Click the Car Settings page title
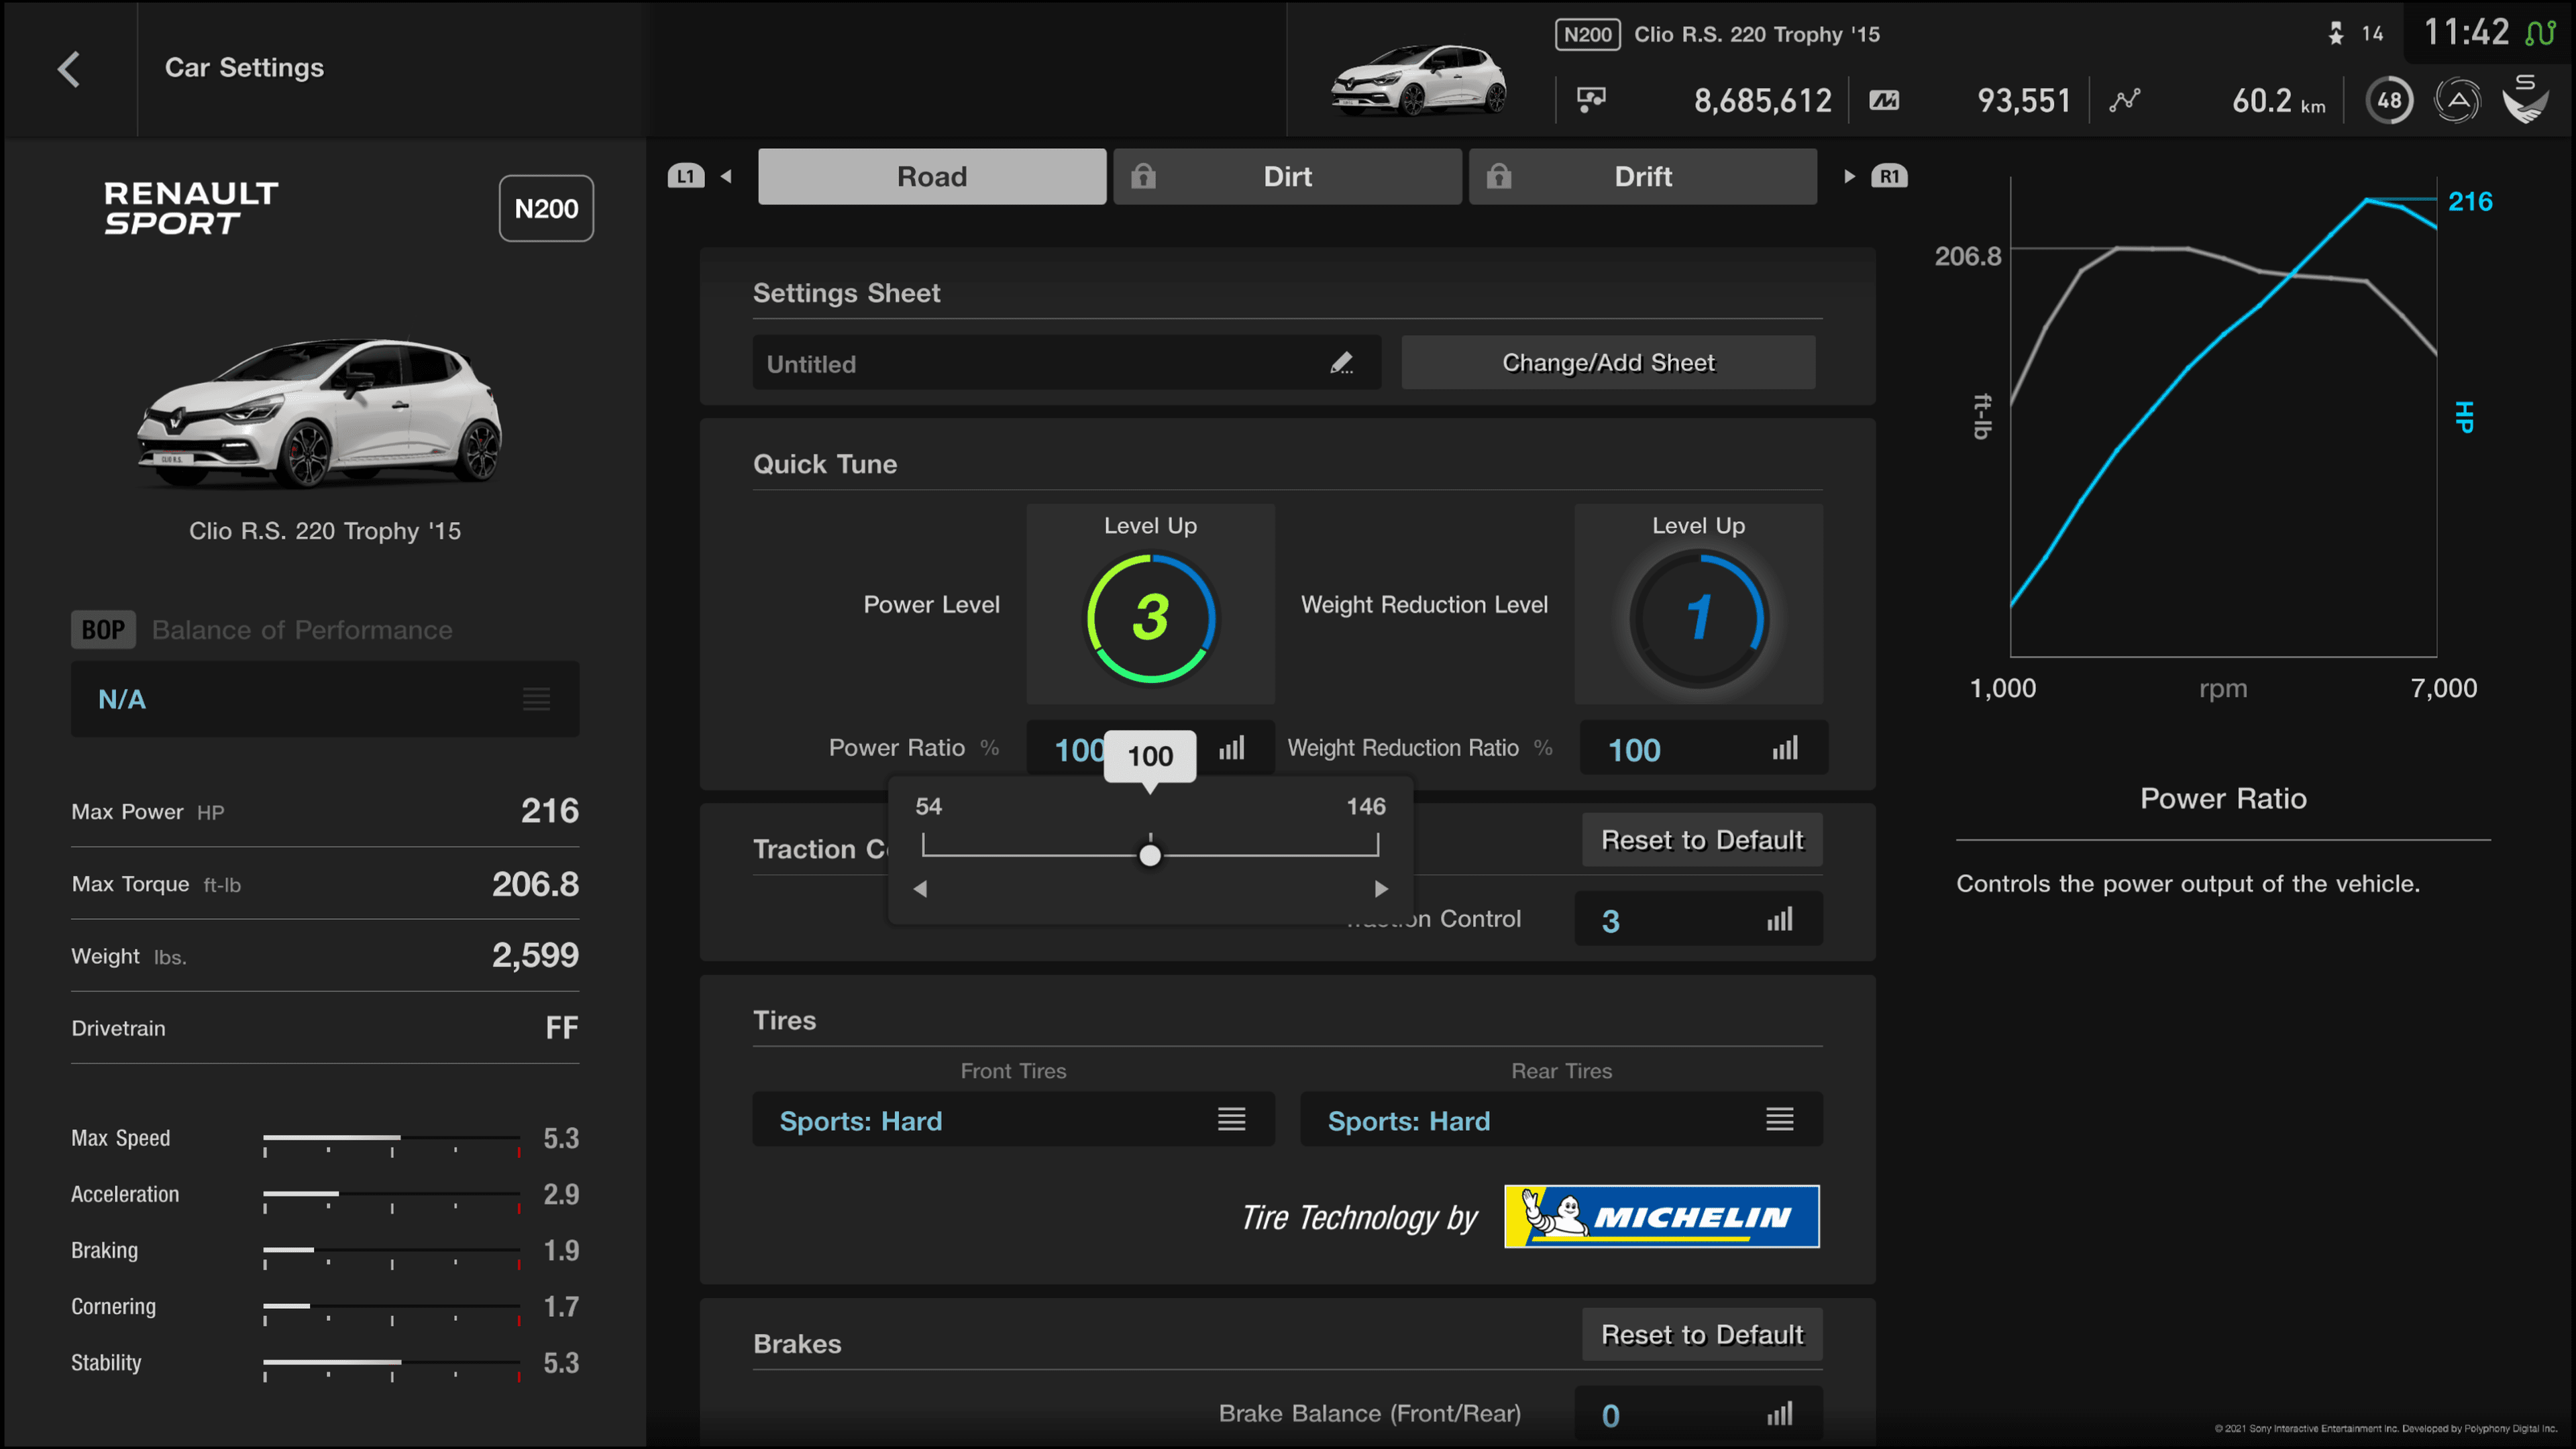This screenshot has width=2576, height=1449. coord(244,68)
